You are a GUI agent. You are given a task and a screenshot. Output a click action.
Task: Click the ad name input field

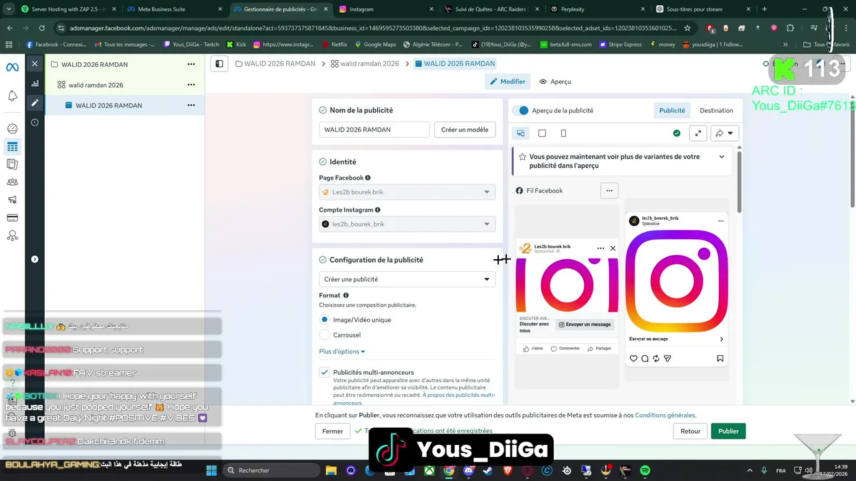point(374,130)
